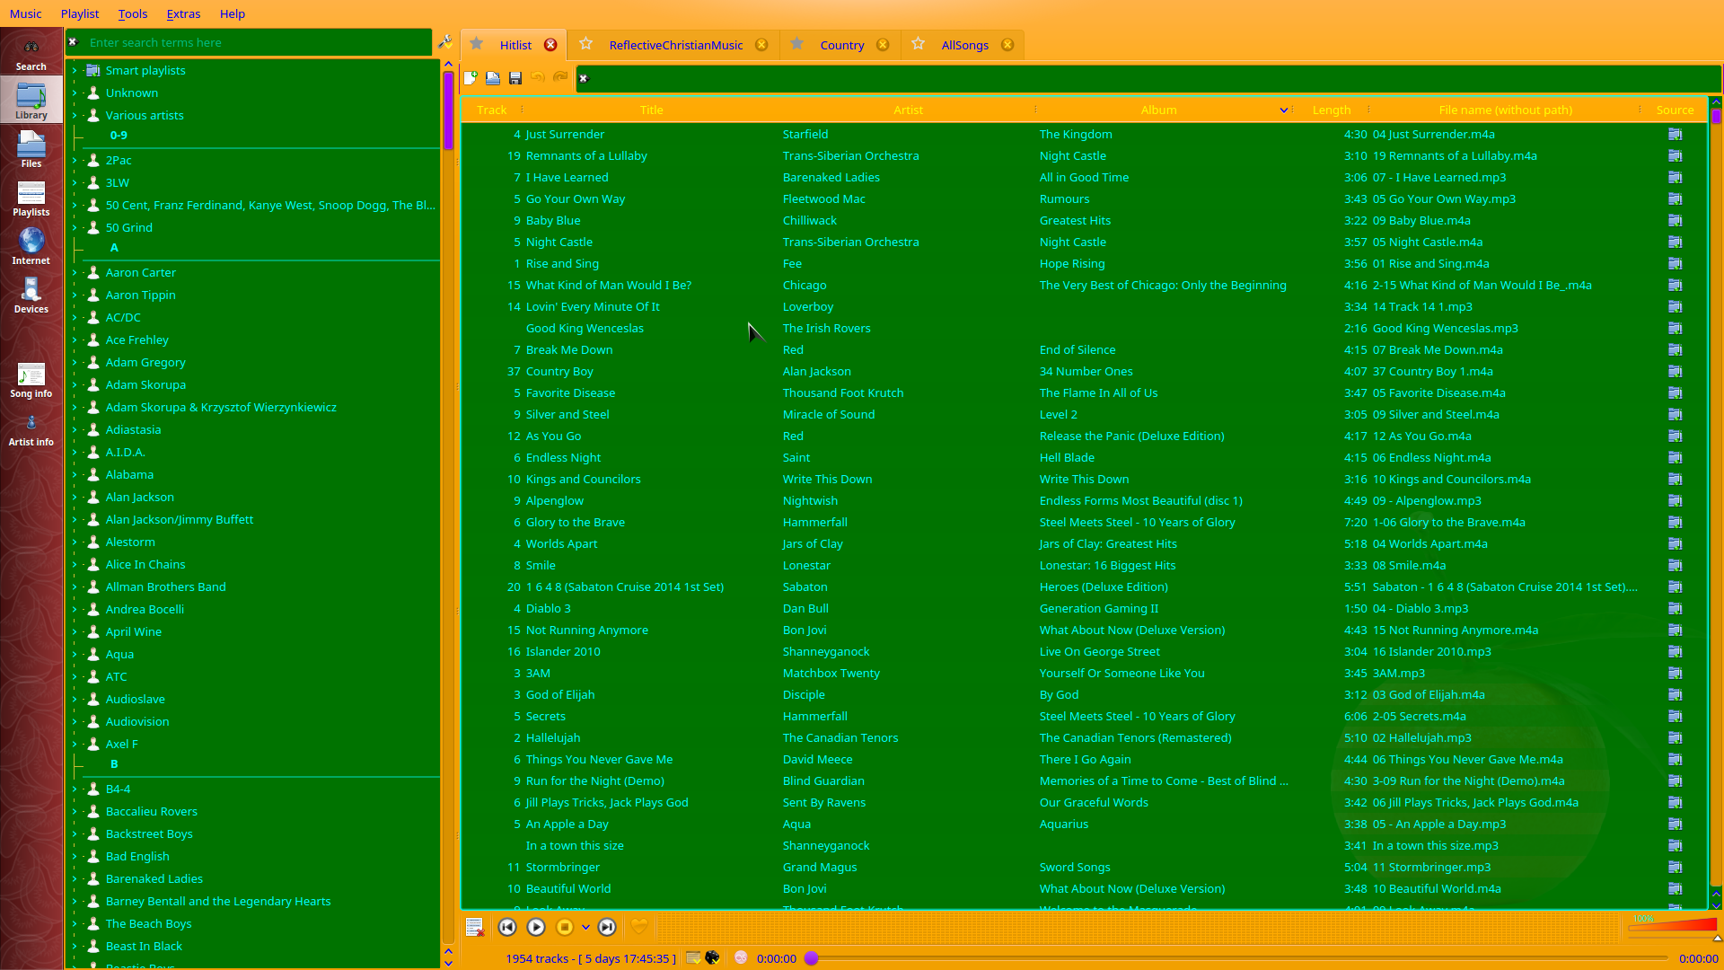
Task: Close the AllSongs playlist tab
Action: coord(1007,45)
